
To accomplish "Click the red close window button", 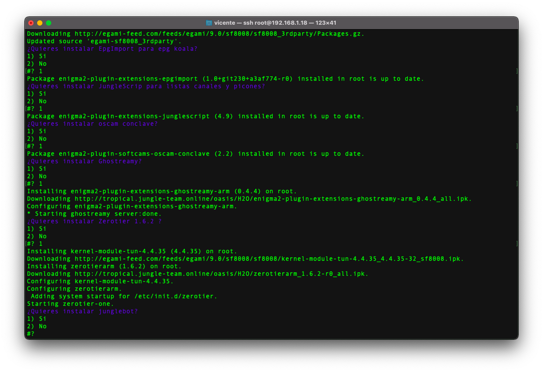I will (x=31, y=23).
